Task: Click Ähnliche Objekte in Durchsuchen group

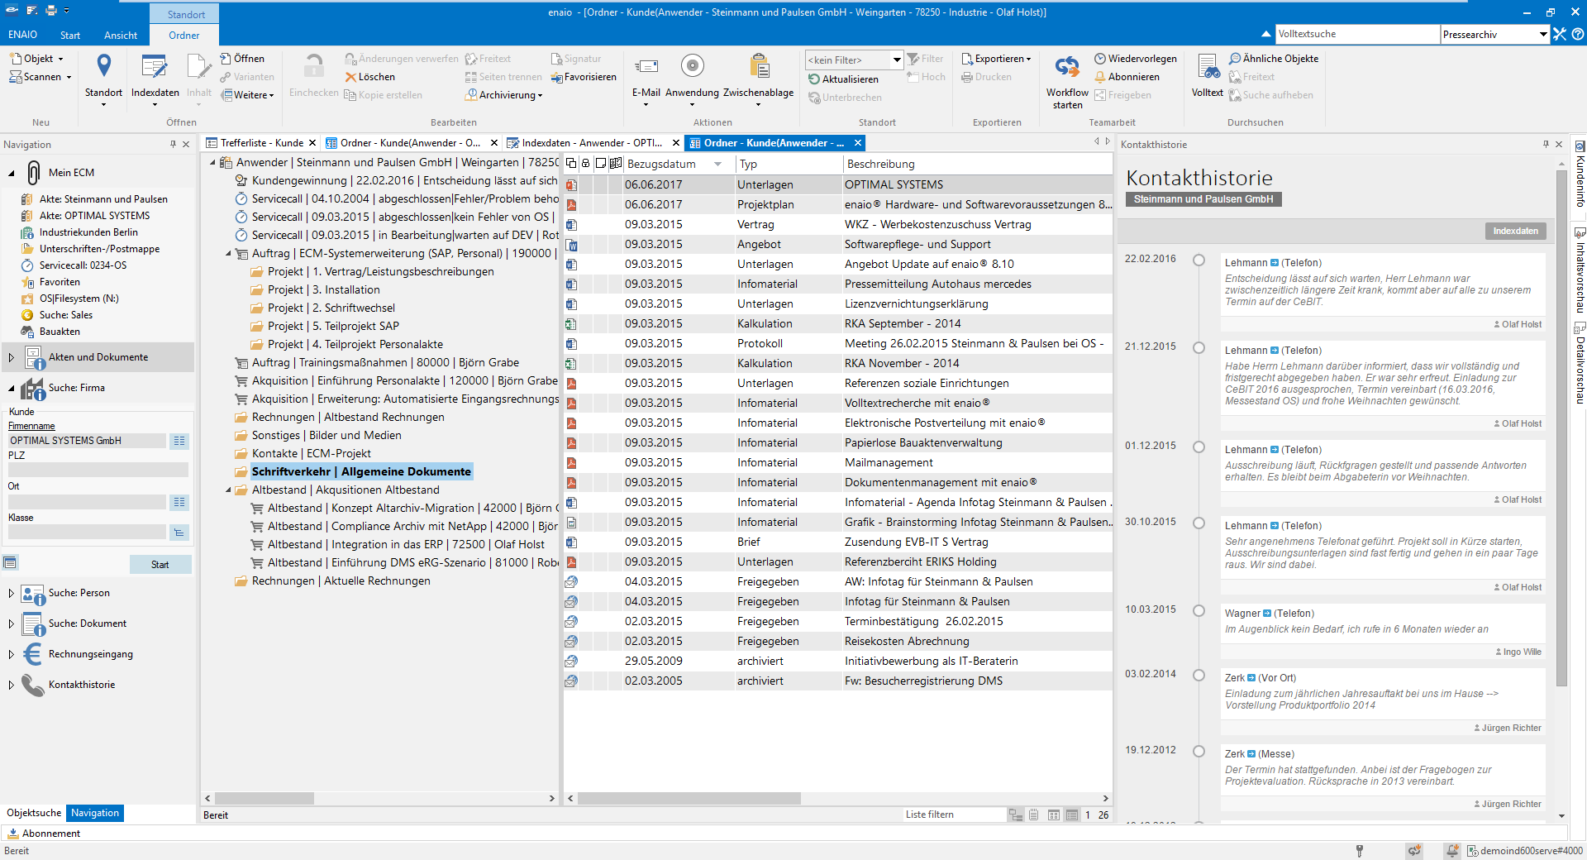Action: tap(1273, 59)
